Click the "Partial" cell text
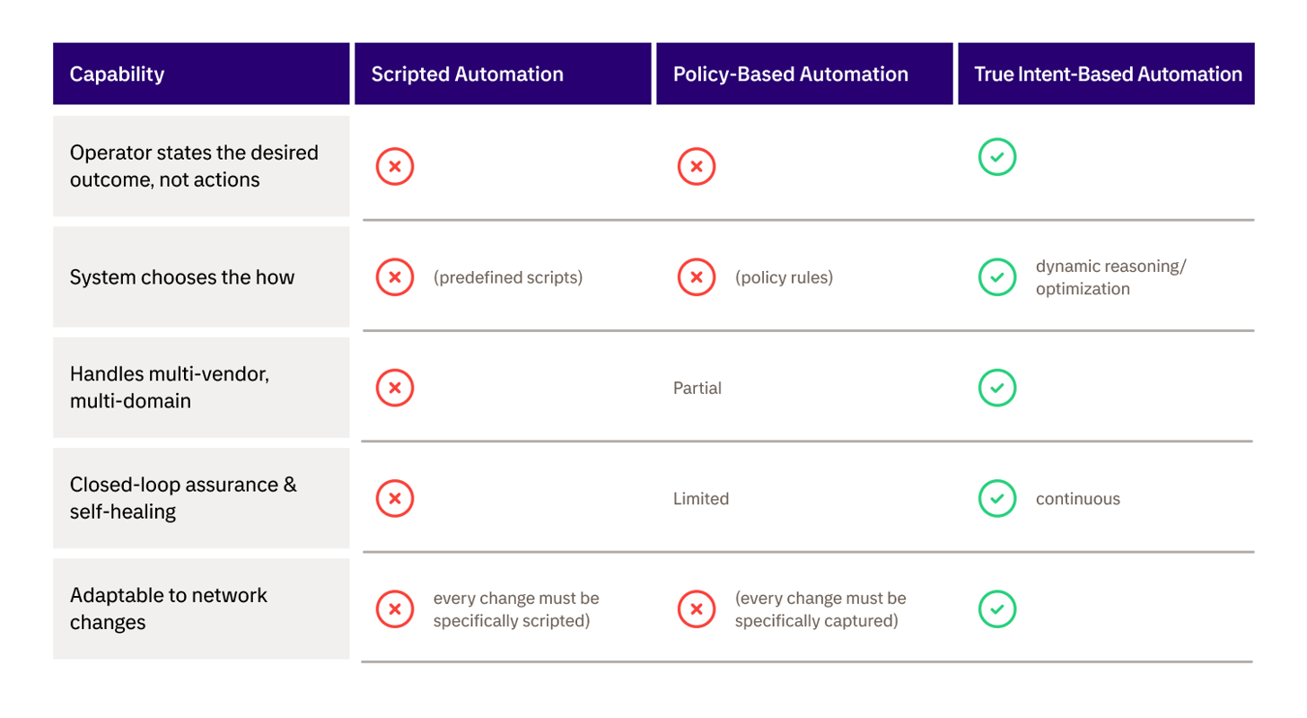The width and height of the screenshot is (1307, 718). [697, 389]
